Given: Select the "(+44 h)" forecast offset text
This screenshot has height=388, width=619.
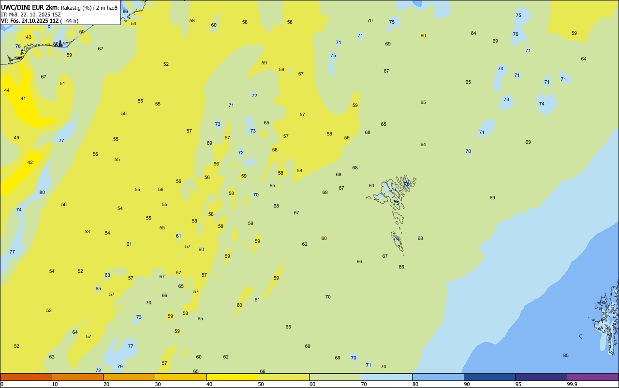Looking at the screenshot, I should coord(69,21).
